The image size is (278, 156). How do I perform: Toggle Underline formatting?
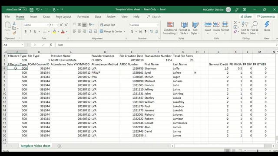35,32
